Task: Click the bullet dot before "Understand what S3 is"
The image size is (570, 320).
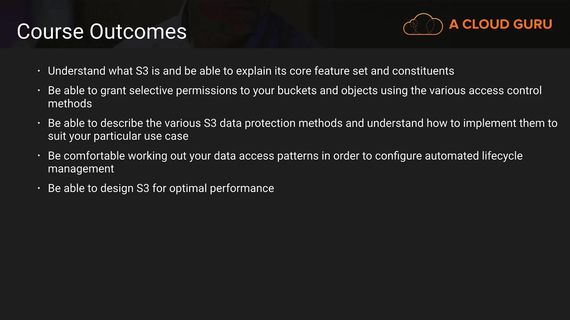Action: pyautogui.click(x=39, y=71)
